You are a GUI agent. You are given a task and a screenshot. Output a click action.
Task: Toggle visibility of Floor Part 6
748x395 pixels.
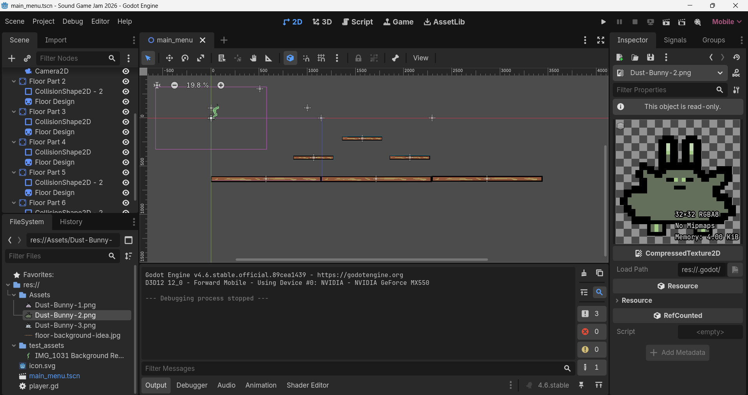[126, 203]
